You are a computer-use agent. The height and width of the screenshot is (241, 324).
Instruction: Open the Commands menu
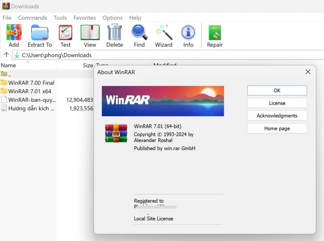pyautogui.click(x=32, y=18)
